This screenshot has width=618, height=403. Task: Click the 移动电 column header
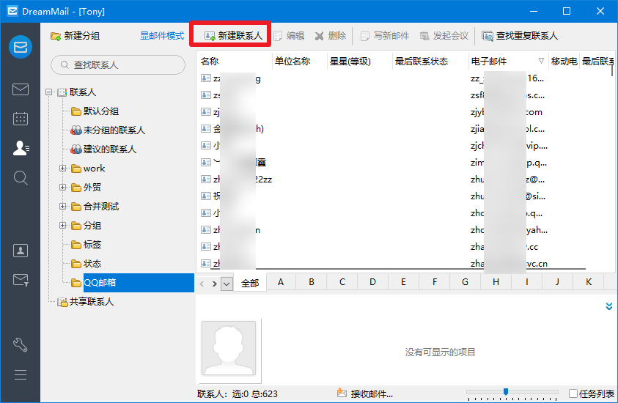point(564,61)
